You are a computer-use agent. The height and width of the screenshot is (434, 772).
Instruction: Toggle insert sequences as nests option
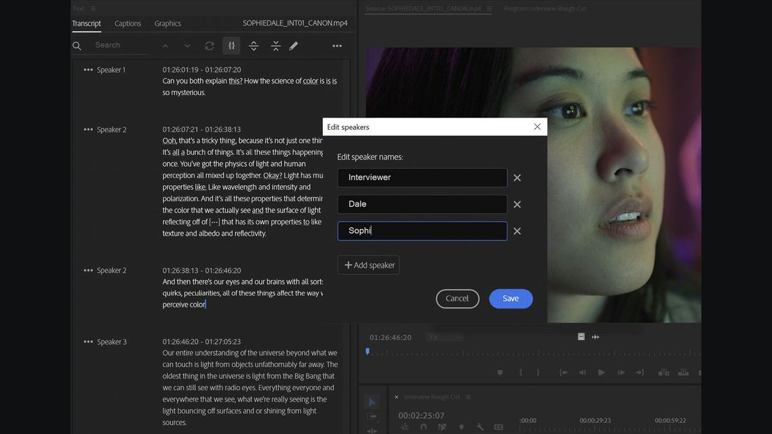click(x=404, y=427)
